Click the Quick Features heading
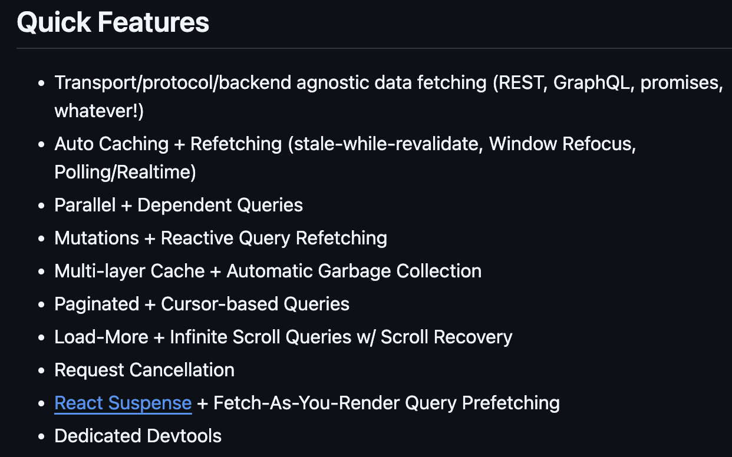 coord(113,23)
